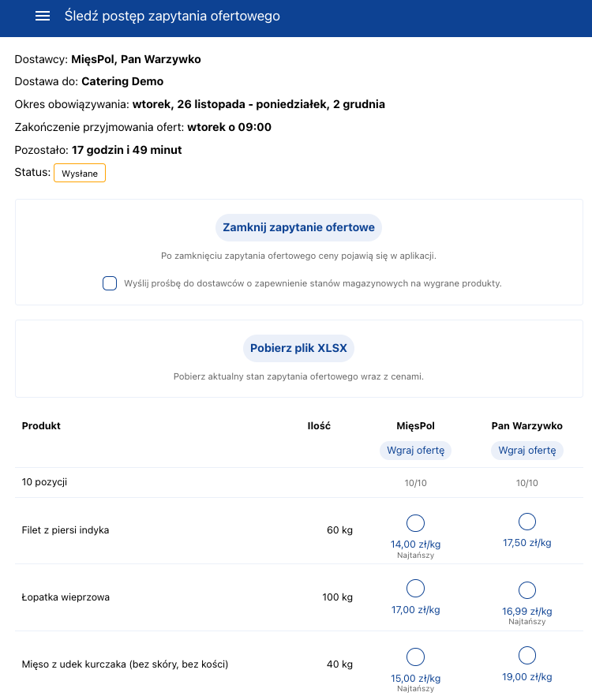592x696 pixels.
Task: Select MięsPol offer for Filet z piersi indyka
Action: [x=415, y=523]
